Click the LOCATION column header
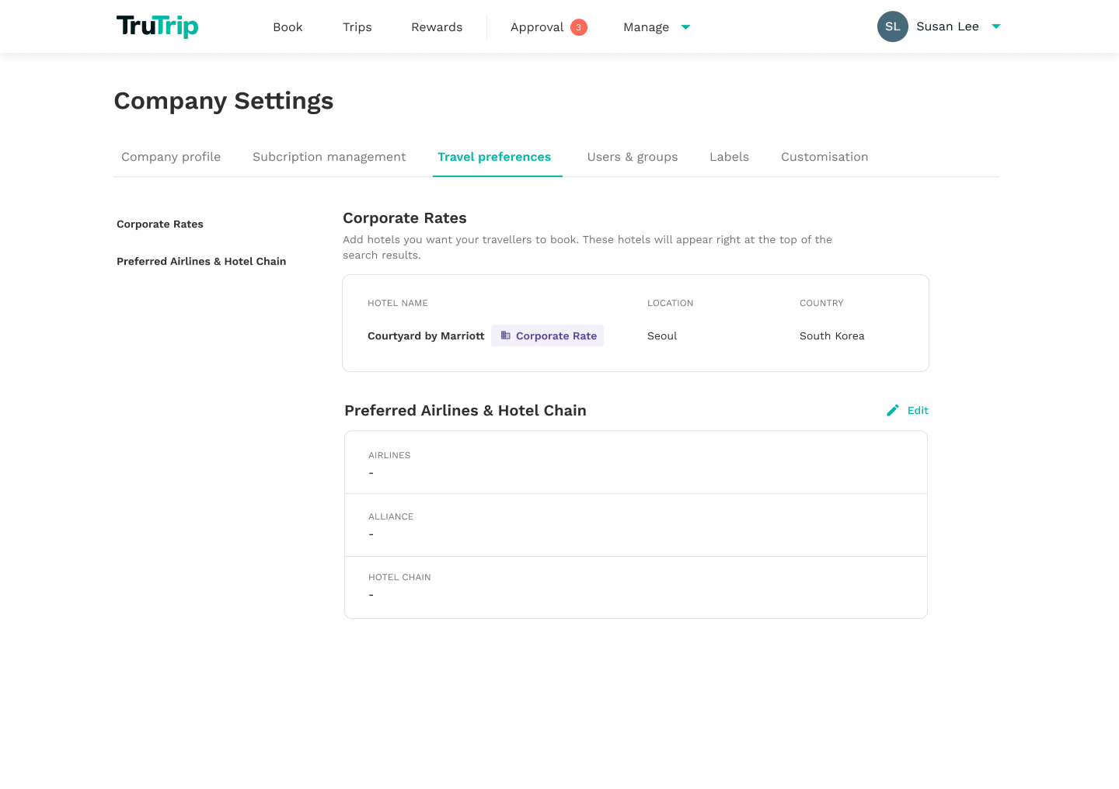Image resolution: width=1119 pixels, height=789 pixels. (670, 304)
